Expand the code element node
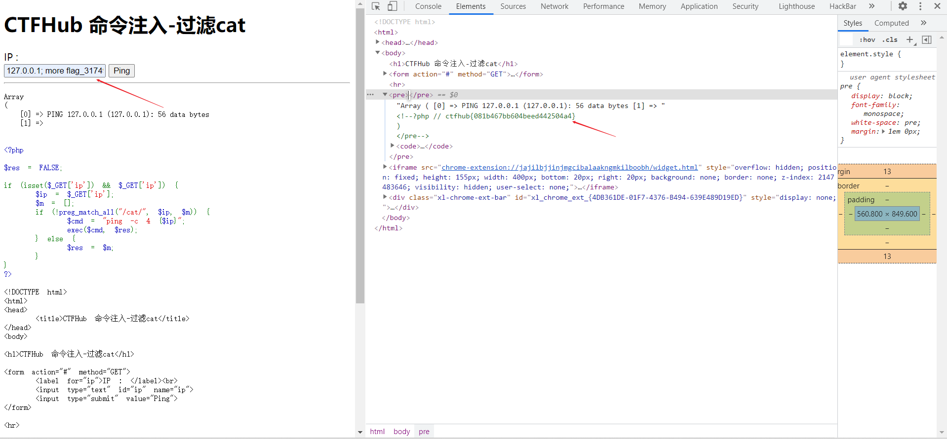 click(393, 146)
